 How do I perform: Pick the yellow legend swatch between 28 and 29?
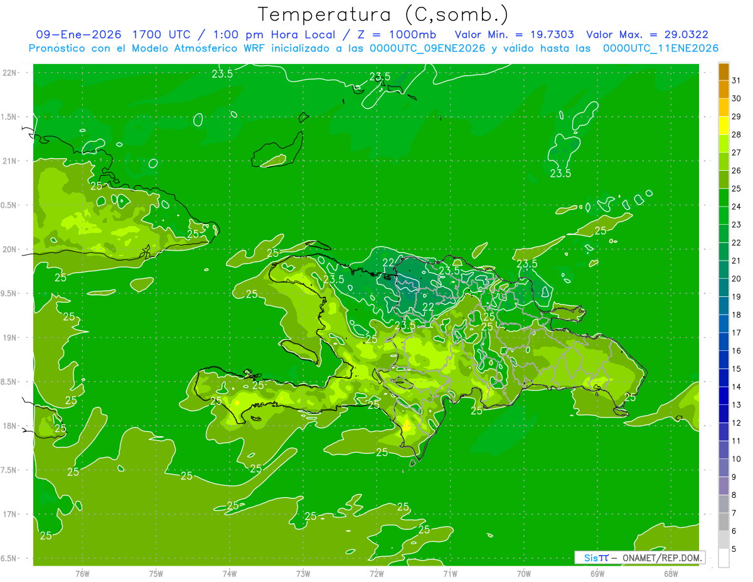pyautogui.click(x=724, y=125)
